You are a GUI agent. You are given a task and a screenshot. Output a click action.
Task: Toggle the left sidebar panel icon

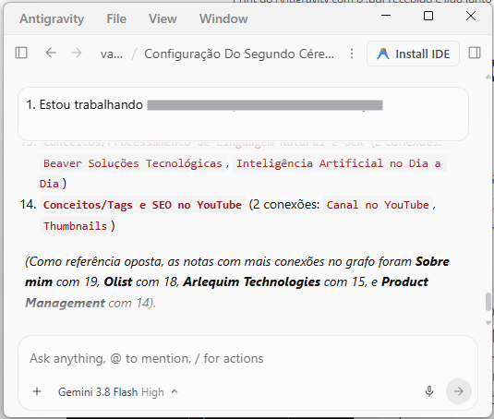coord(21,53)
